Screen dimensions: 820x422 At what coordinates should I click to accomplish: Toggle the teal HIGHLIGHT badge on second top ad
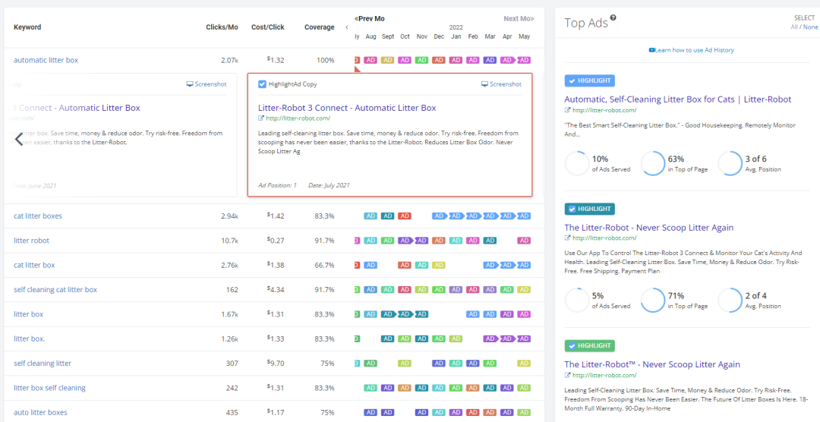589,209
